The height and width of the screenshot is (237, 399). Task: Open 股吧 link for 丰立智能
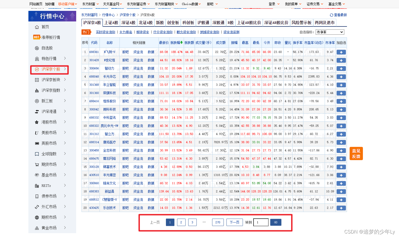point(125,85)
